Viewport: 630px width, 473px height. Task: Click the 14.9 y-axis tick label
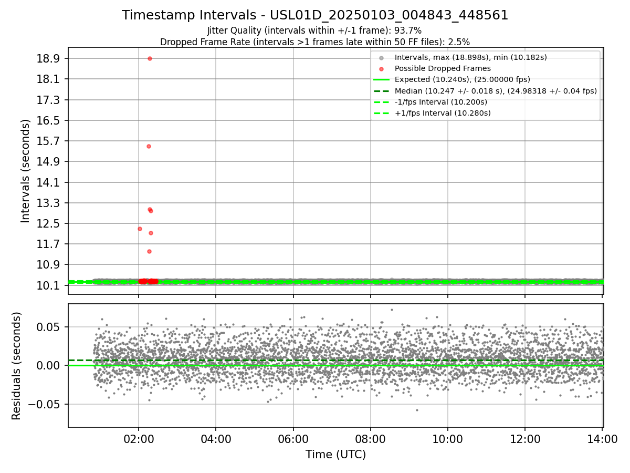[x=49, y=161]
